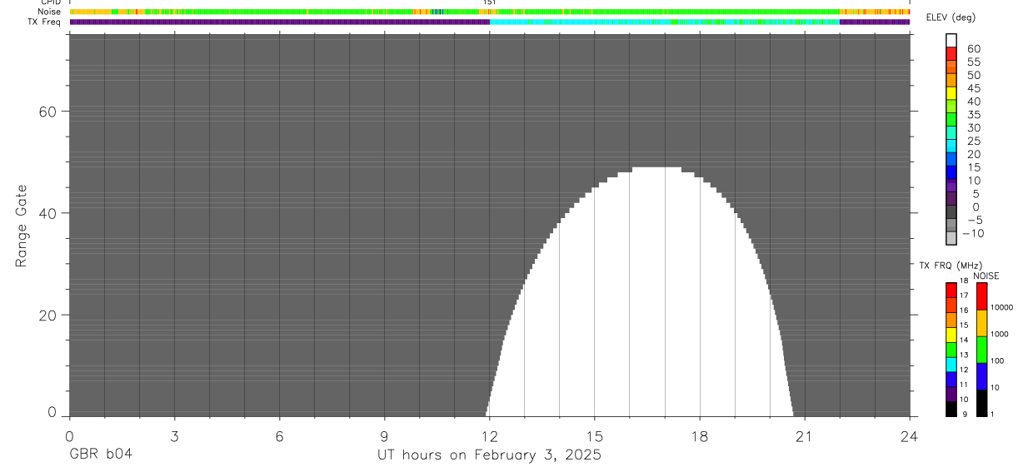Pick the dark gray -5–0 segment of ELEV colorbar
1023x472 pixels.
coord(951,212)
